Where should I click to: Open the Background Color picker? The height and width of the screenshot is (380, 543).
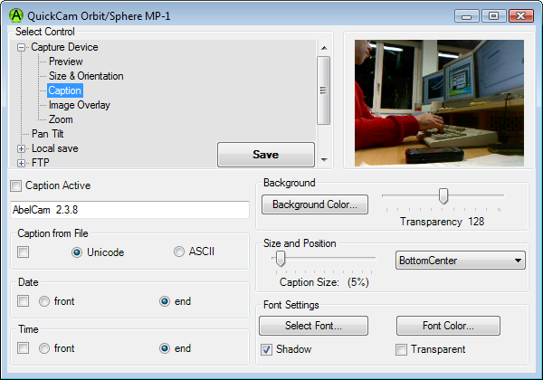[314, 204]
